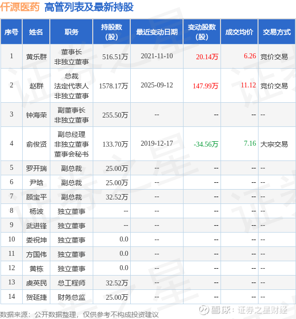Click 竞价交易 in 赵群's row
Viewport: 296px width, 319px height.
tap(274, 86)
